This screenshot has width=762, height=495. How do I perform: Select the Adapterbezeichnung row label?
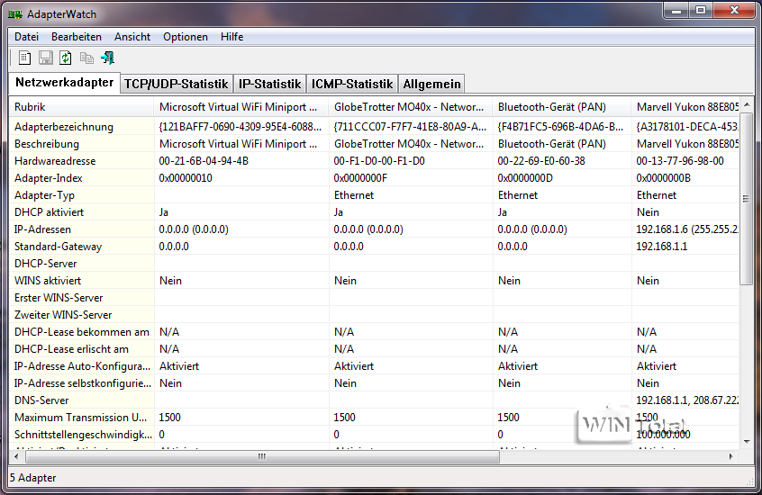64,127
